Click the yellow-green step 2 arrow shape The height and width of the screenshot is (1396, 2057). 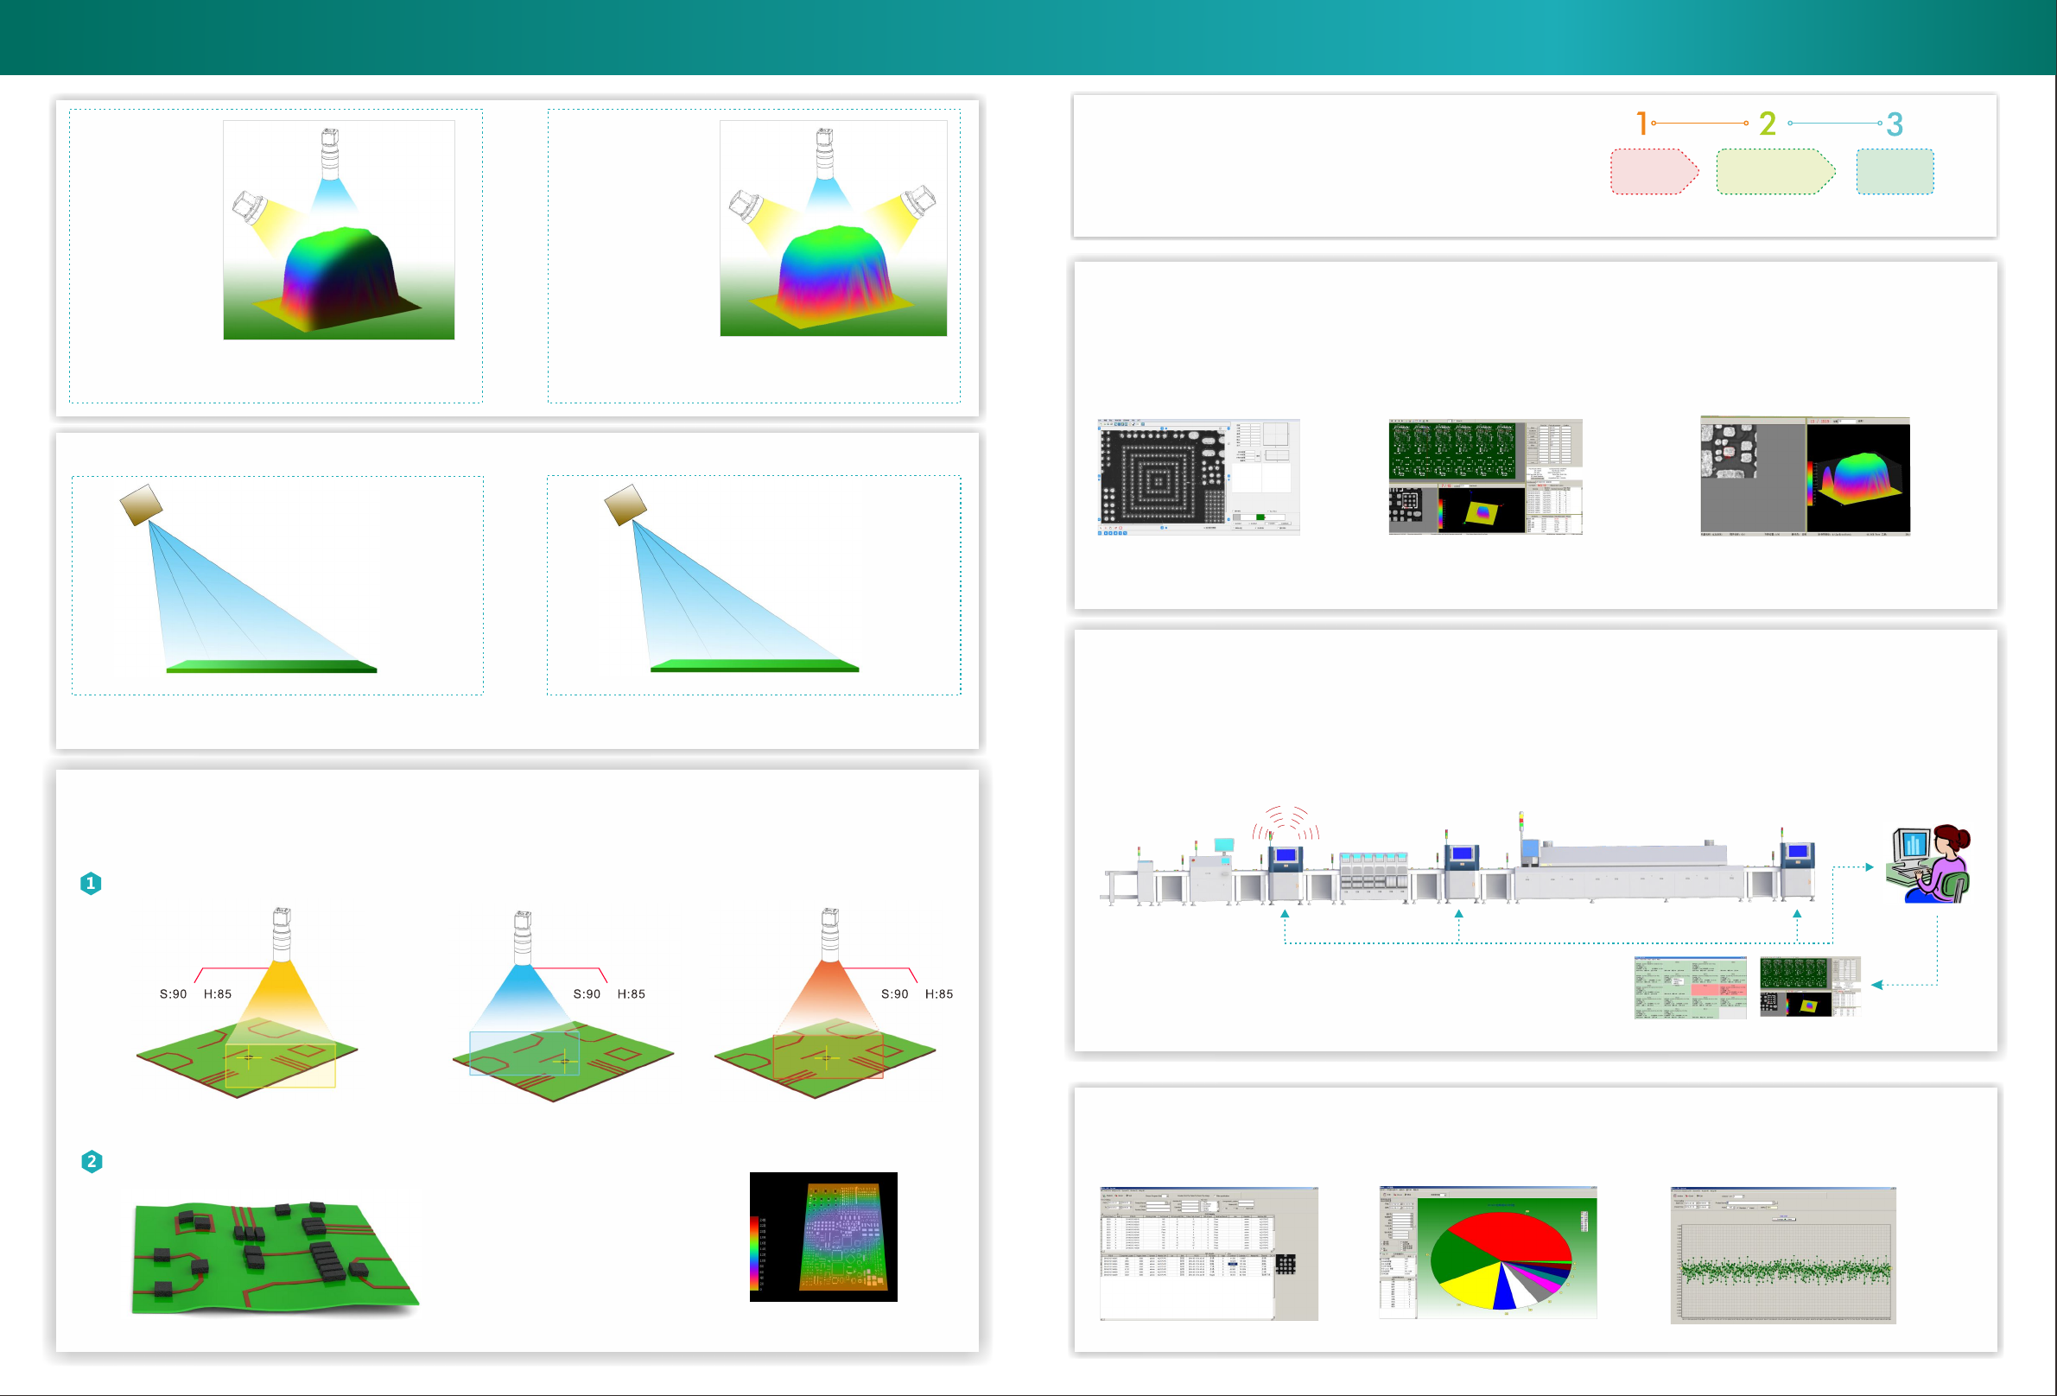pos(1773,172)
